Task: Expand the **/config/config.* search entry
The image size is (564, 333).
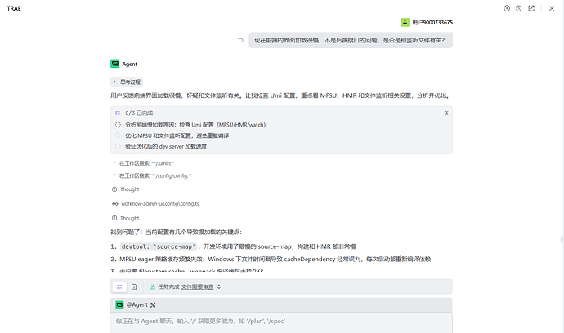Action: pos(152,175)
